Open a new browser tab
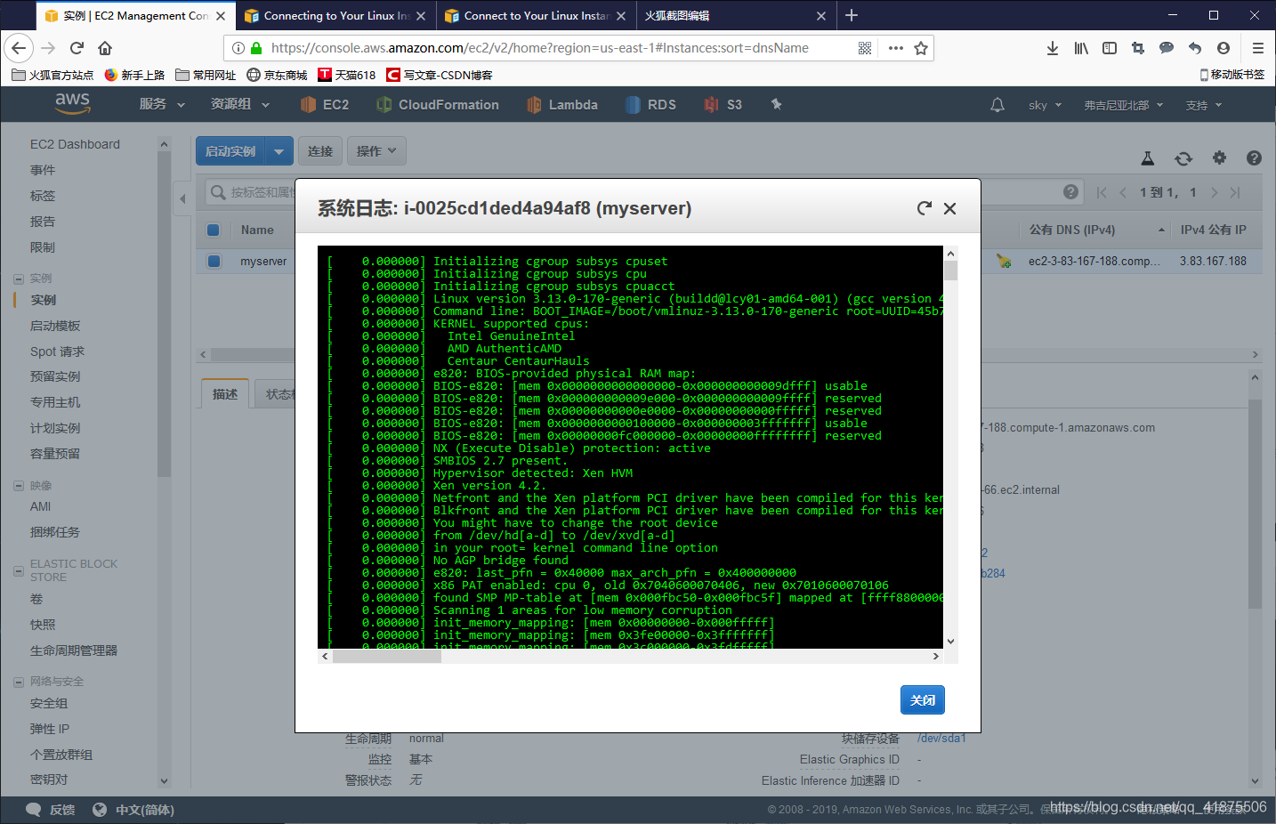 pos(852,15)
